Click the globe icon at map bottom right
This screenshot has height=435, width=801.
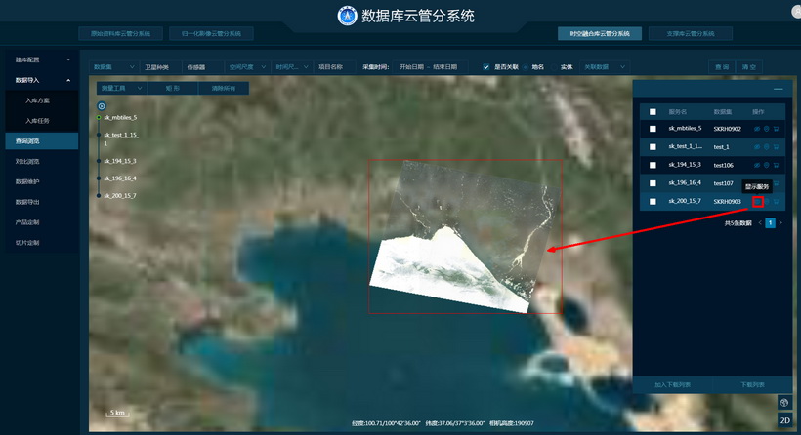[784, 402]
